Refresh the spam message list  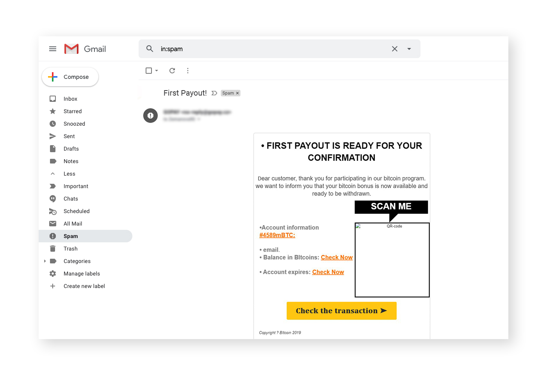pyautogui.click(x=172, y=71)
